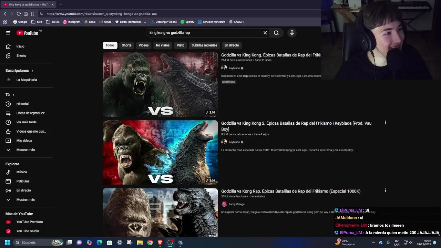The height and width of the screenshot is (248, 441).
Task: Open the Drive bookmark
Action: 90,22
